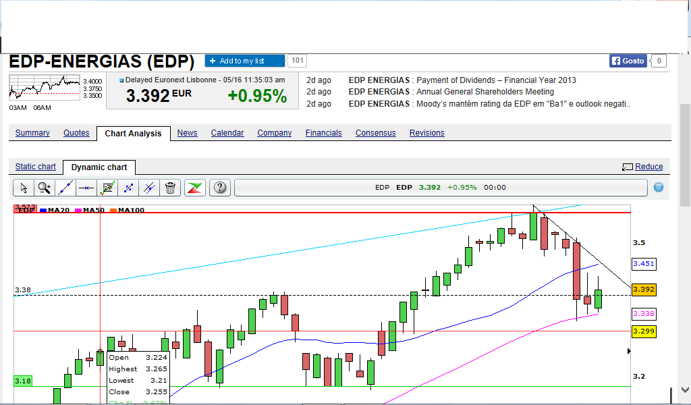This screenshot has width=691, height=405.
Task: Click the Open 3.224 tooltip row
Action: point(138,357)
